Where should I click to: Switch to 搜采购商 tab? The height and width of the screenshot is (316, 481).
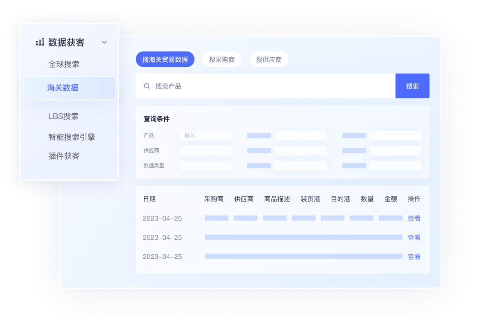[x=222, y=59]
